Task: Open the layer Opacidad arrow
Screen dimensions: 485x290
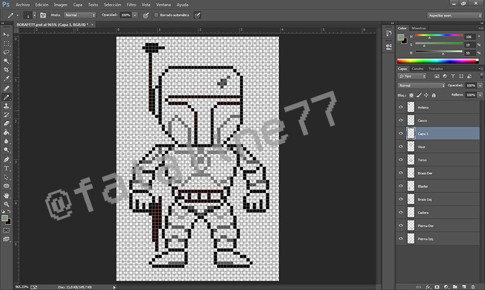Action: pos(480,86)
